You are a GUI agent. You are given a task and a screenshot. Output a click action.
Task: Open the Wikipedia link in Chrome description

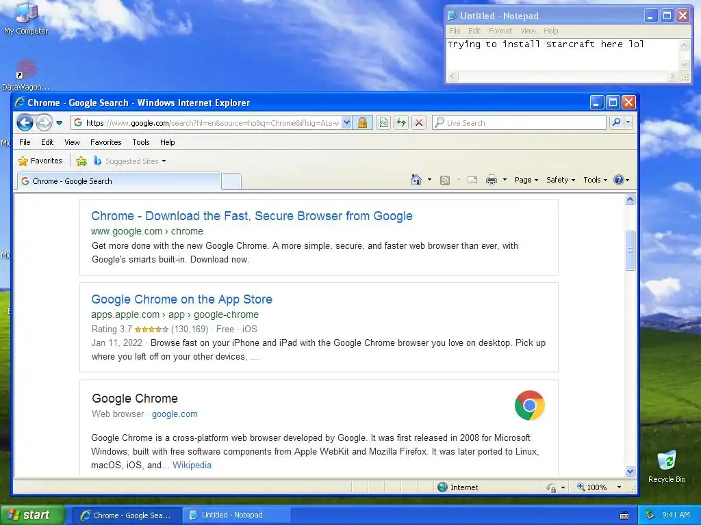point(192,465)
